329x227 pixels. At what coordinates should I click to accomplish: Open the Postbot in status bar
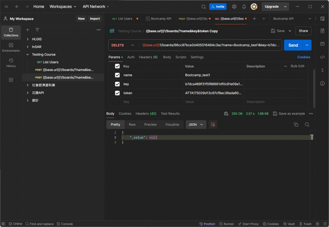207,224
